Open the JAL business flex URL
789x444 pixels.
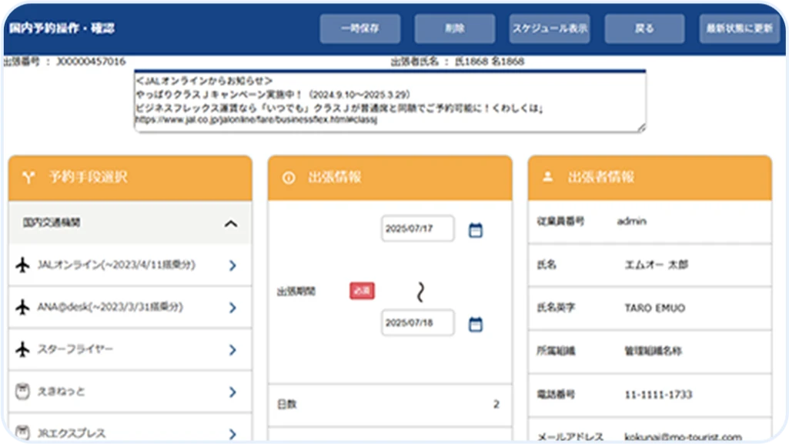pyautogui.click(x=258, y=120)
